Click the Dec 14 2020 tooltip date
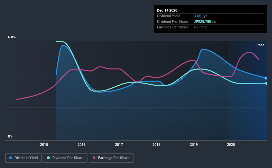Viewport: 272px width, 168px height. pos(167,10)
